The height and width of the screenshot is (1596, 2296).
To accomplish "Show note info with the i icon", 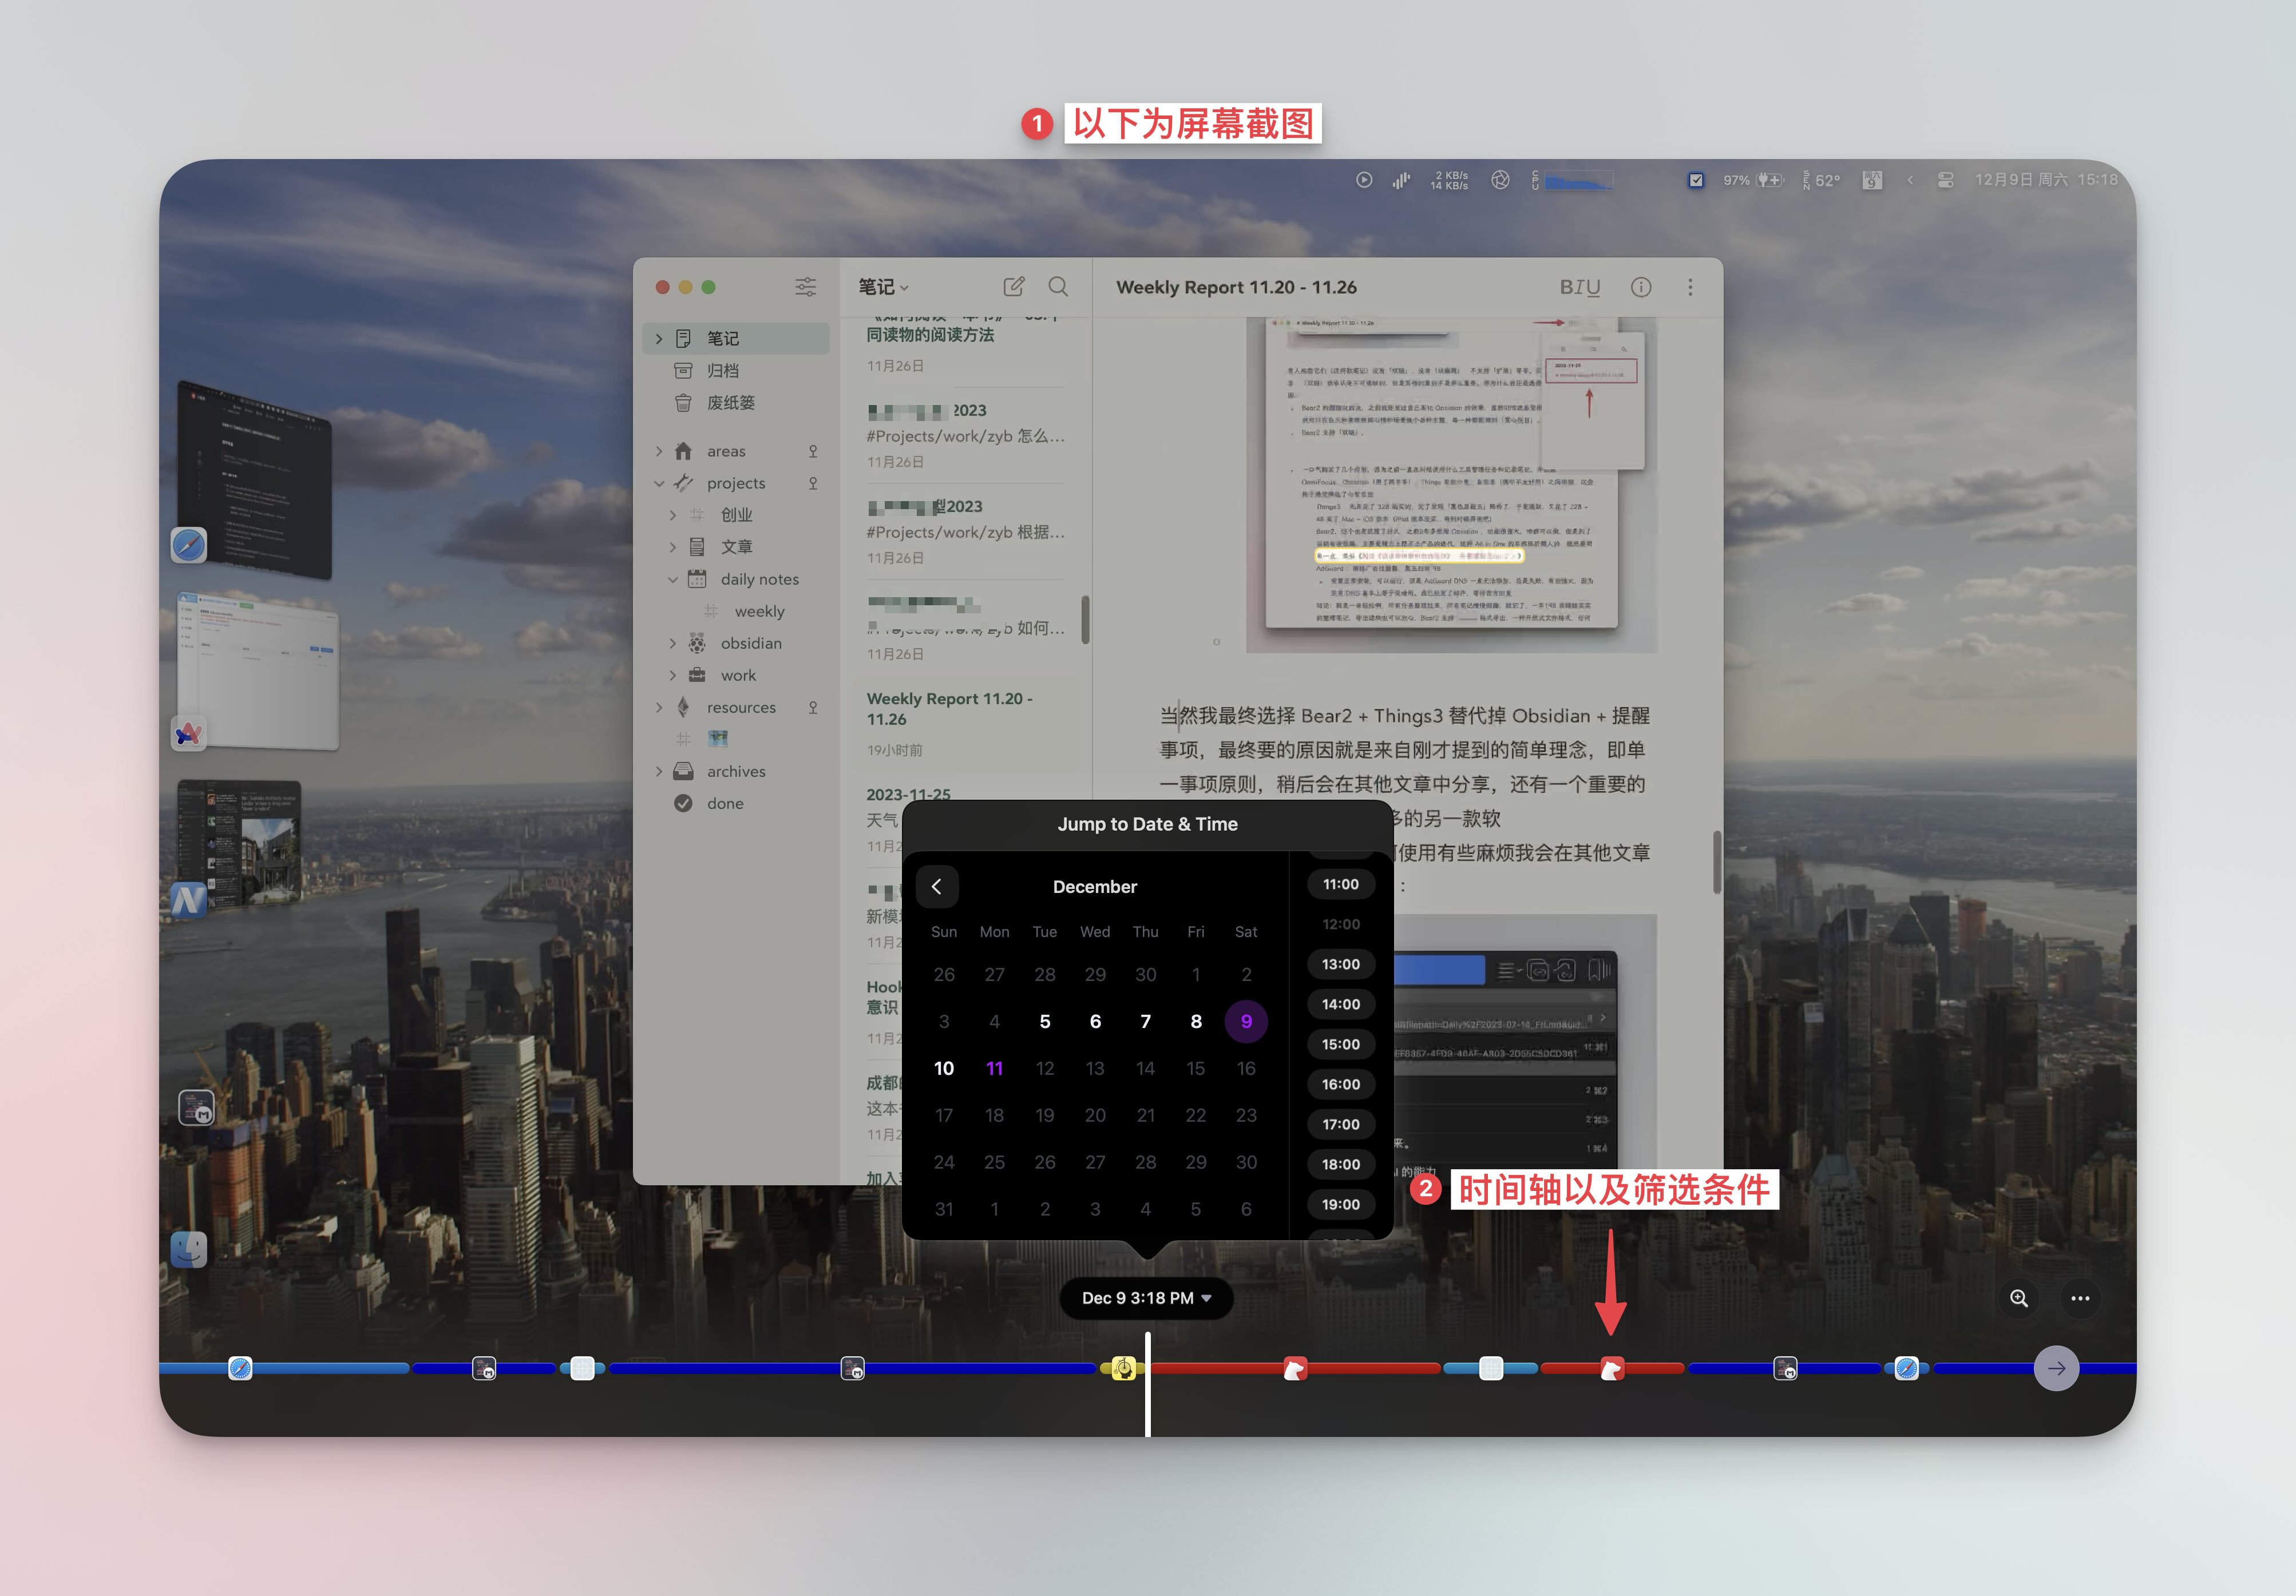I will point(1641,287).
